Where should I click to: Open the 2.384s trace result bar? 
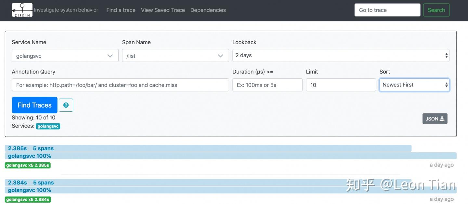208,183
